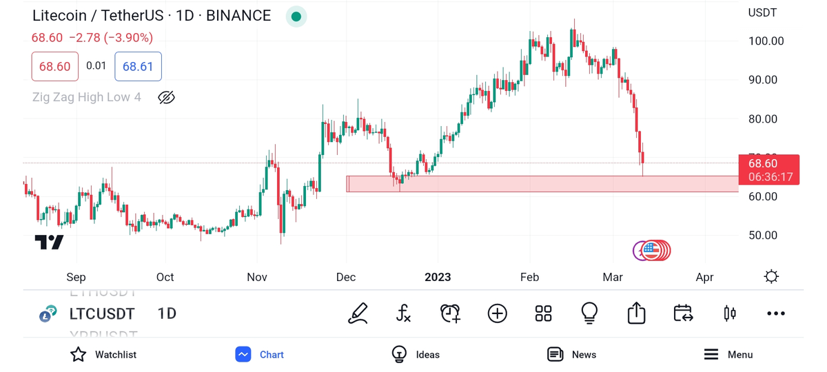Open the 1D timeframe selector

point(167,314)
